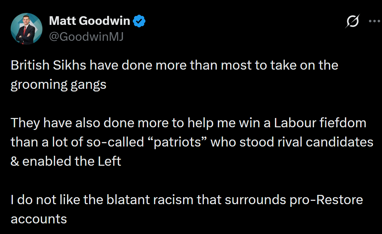
Task: Click the words "They have also done more"
Action: [90, 123]
